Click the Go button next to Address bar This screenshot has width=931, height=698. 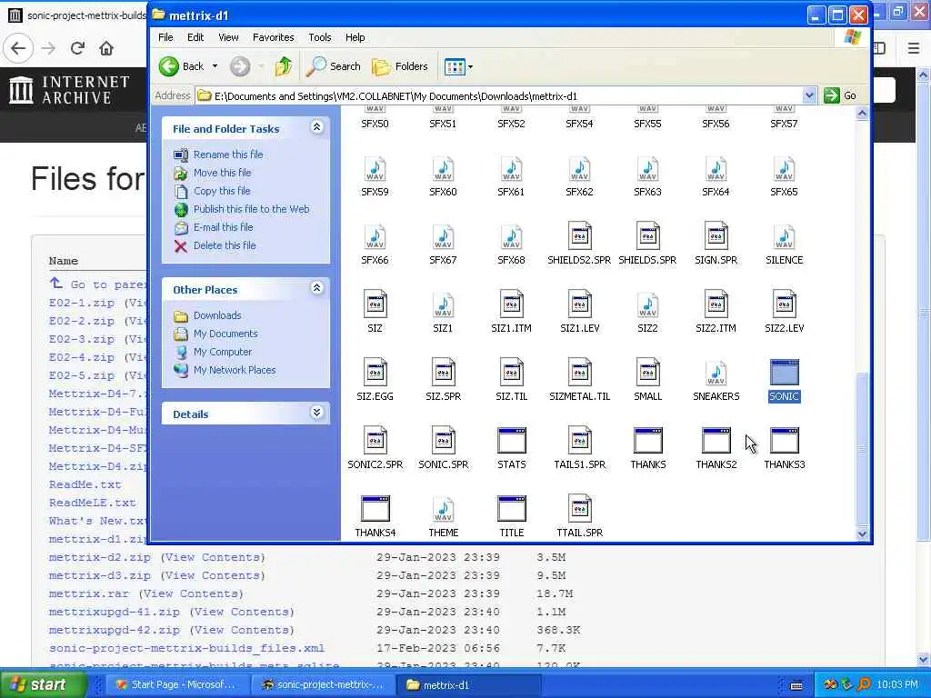[x=841, y=95]
